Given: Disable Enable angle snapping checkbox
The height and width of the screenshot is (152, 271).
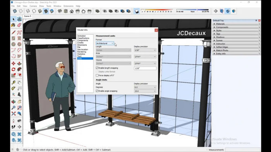Looking at the screenshot, I should pos(97,91).
